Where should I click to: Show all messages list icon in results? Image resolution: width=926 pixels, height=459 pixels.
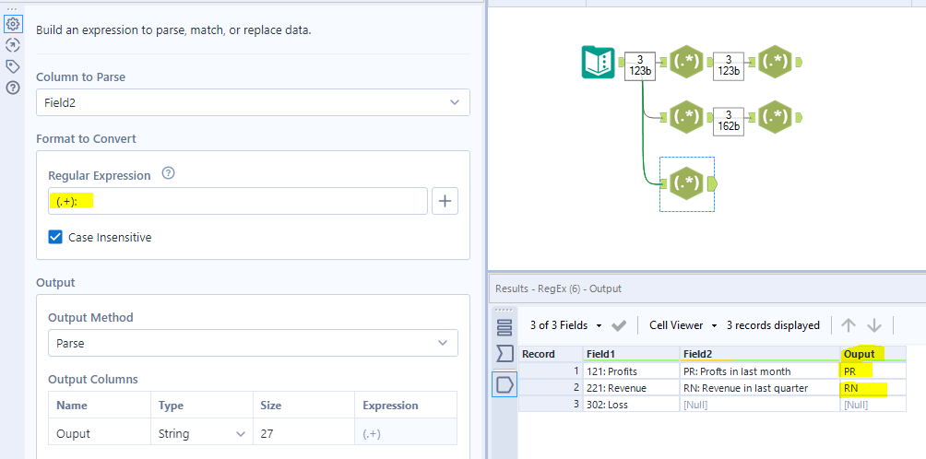tap(505, 327)
